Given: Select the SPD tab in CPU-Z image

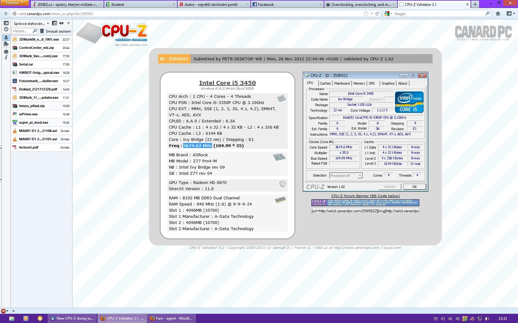Looking at the screenshot, I should 372,83.
